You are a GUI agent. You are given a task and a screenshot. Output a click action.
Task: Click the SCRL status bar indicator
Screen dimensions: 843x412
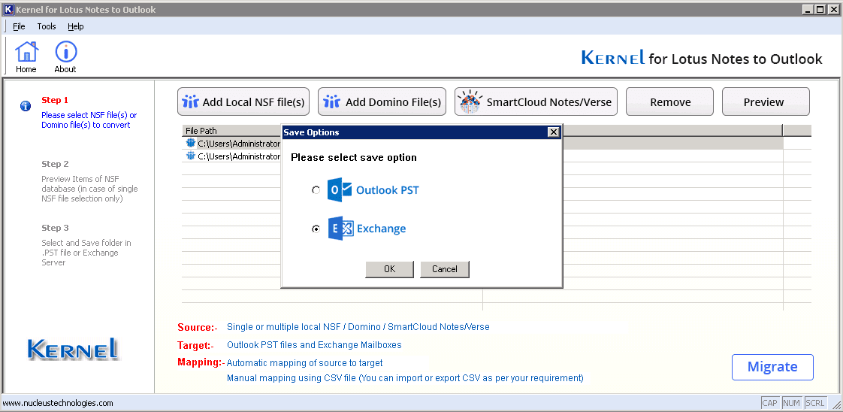[815, 403]
